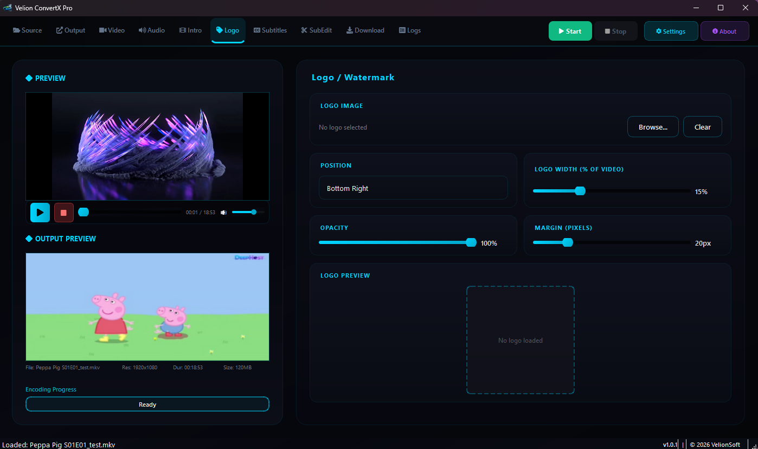This screenshot has height=449, width=758.
Task: Open the About dialog
Action: (x=724, y=31)
